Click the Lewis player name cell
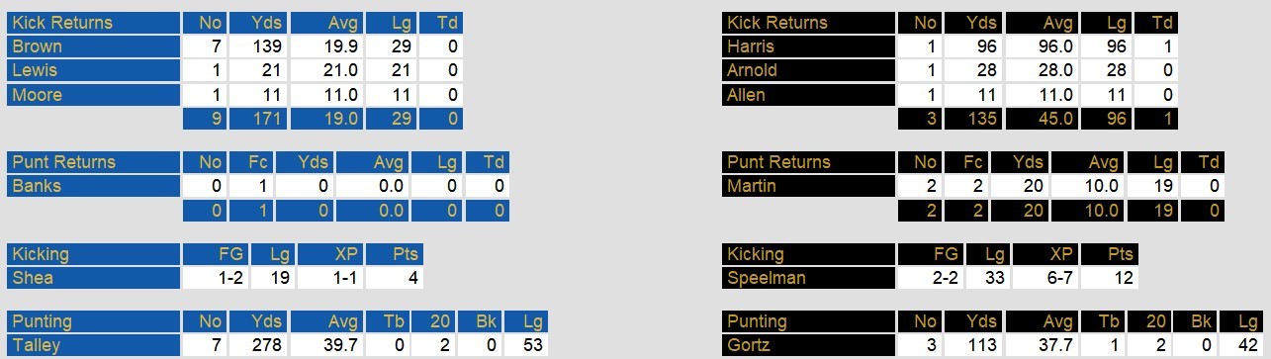 point(93,70)
